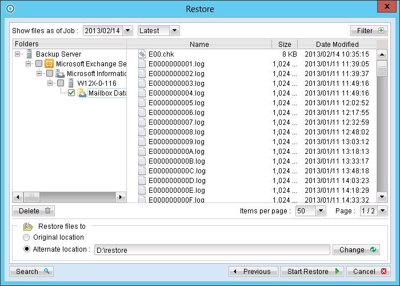Click the Filter button

[369, 31]
